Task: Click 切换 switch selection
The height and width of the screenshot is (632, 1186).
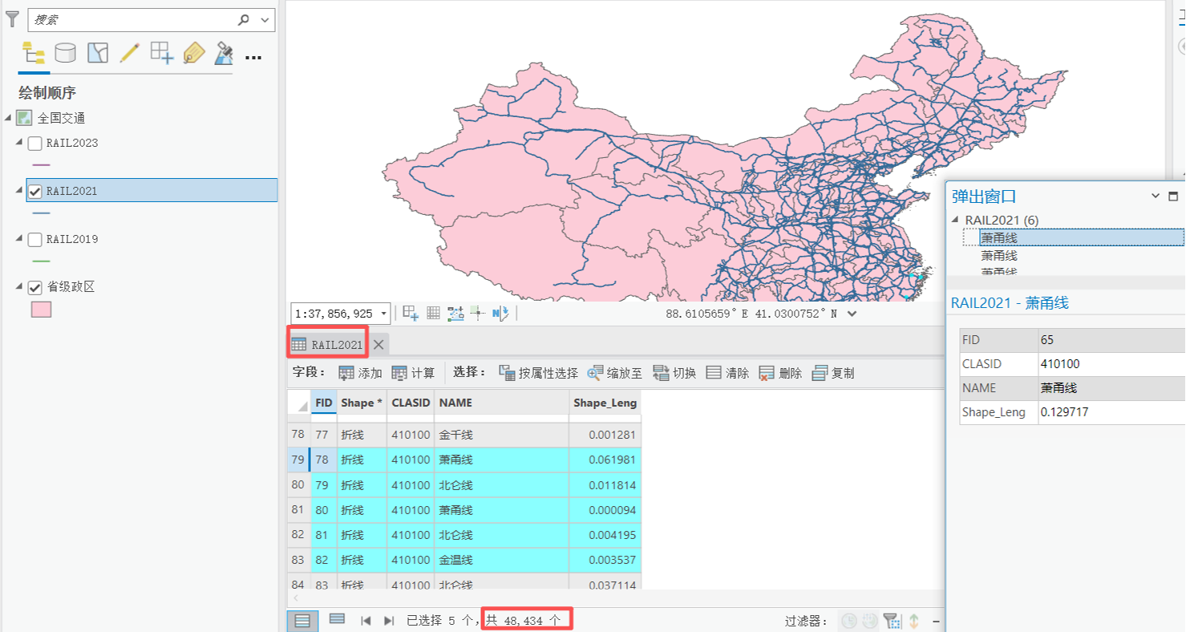Action: pos(674,373)
